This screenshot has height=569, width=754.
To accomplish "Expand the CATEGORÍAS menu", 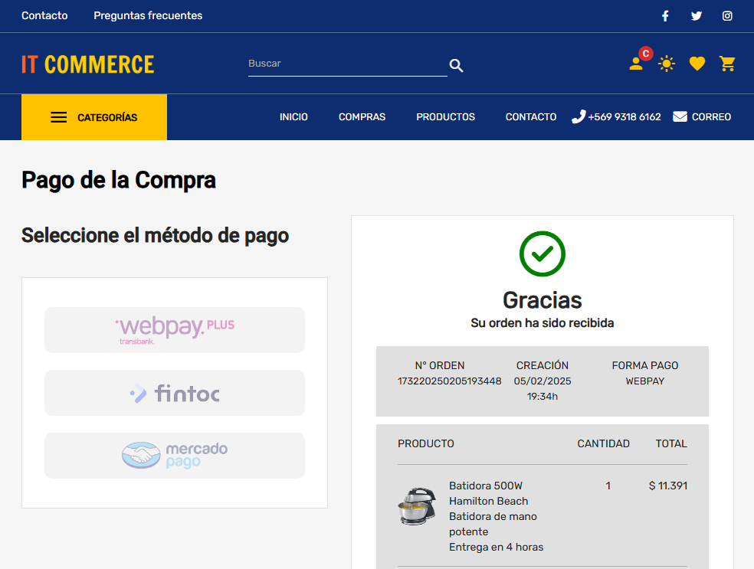I will 93,117.
